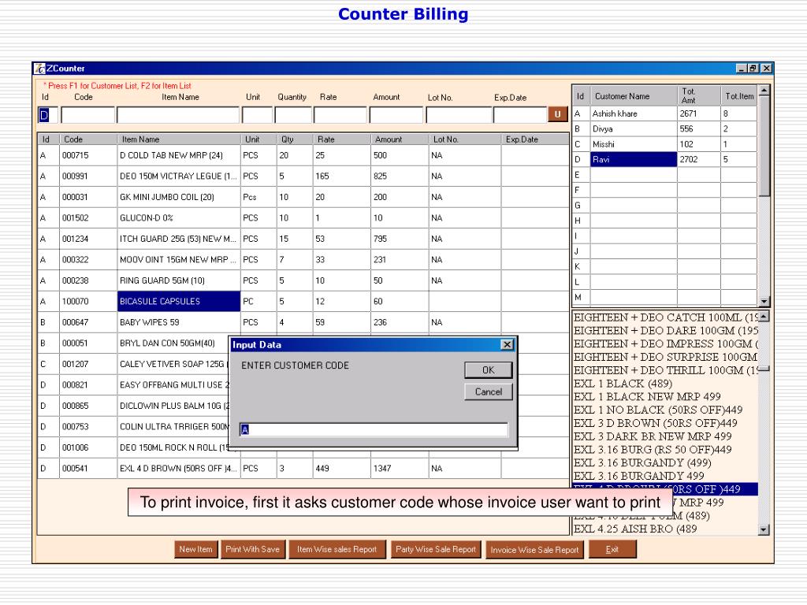The image size is (807, 605).
Task: Select CALEY VETIVER SOAP 125G row
Action: tap(132, 364)
